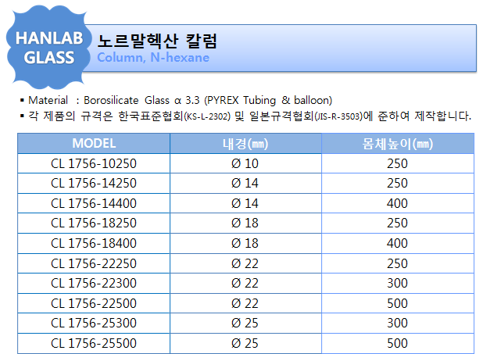Screen dimensions: 490x354
Task: Select model cell CL 1756-22250
Action: [x=94, y=263]
